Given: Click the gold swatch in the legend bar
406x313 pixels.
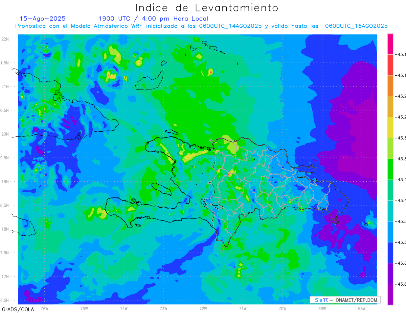Looking at the screenshot, I should click(390, 107).
